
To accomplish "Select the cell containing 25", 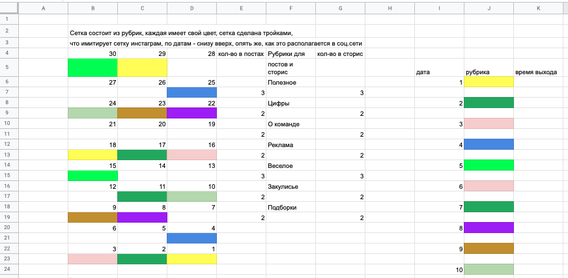I will click(x=192, y=82).
